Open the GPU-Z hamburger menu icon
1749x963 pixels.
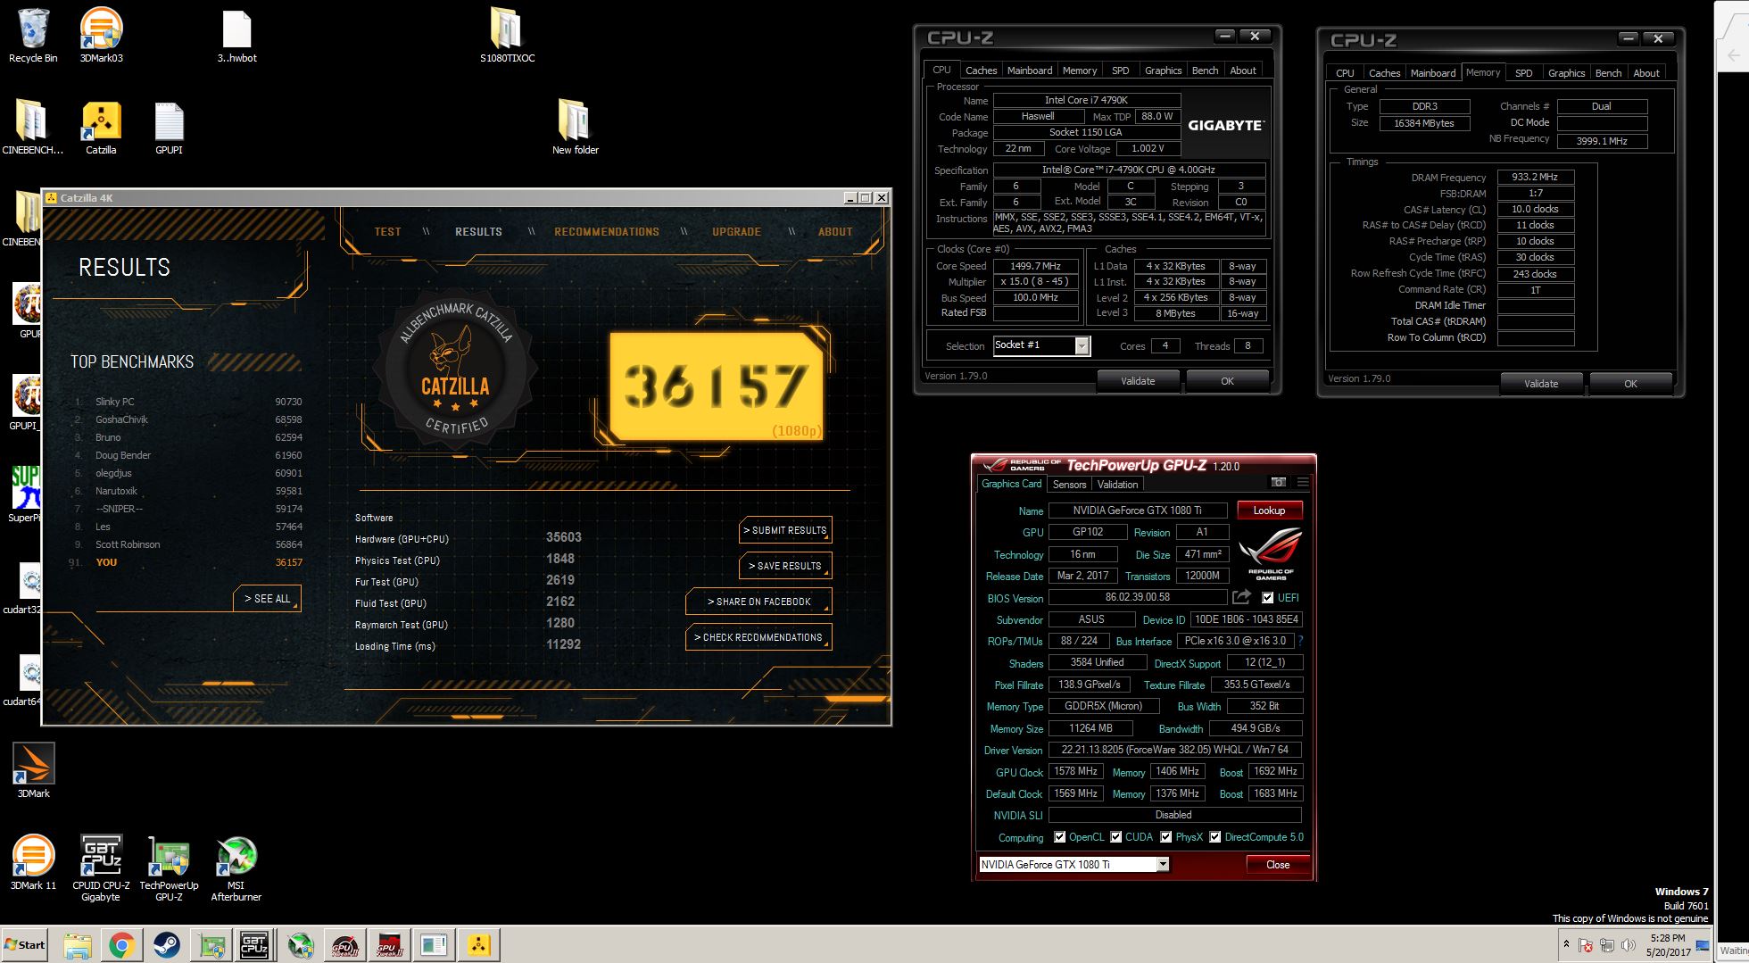coord(1303,482)
